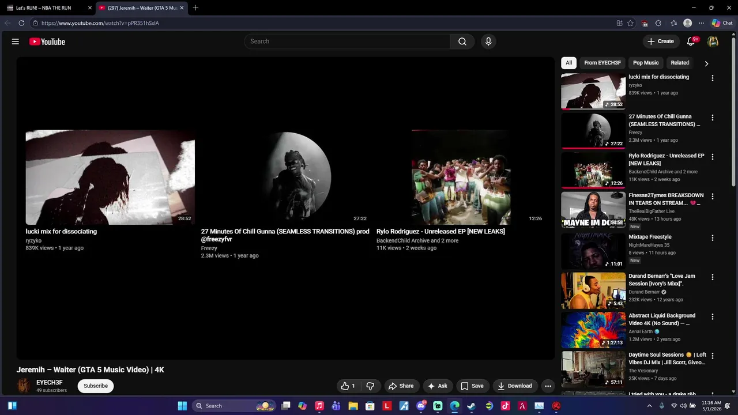Image resolution: width=738 pixels, height=415 pixels.
Task: Click the Share button
Action: [x=401, y=386]
